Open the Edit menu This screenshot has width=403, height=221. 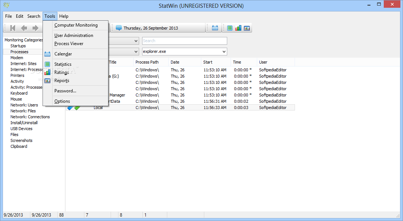[x=20, y=16]
